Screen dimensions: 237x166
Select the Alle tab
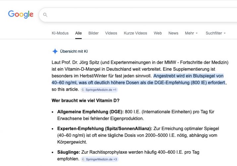[79, 33]
